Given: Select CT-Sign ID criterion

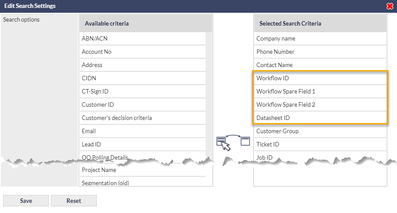Looking at the screenshot, I should [142, 91].
